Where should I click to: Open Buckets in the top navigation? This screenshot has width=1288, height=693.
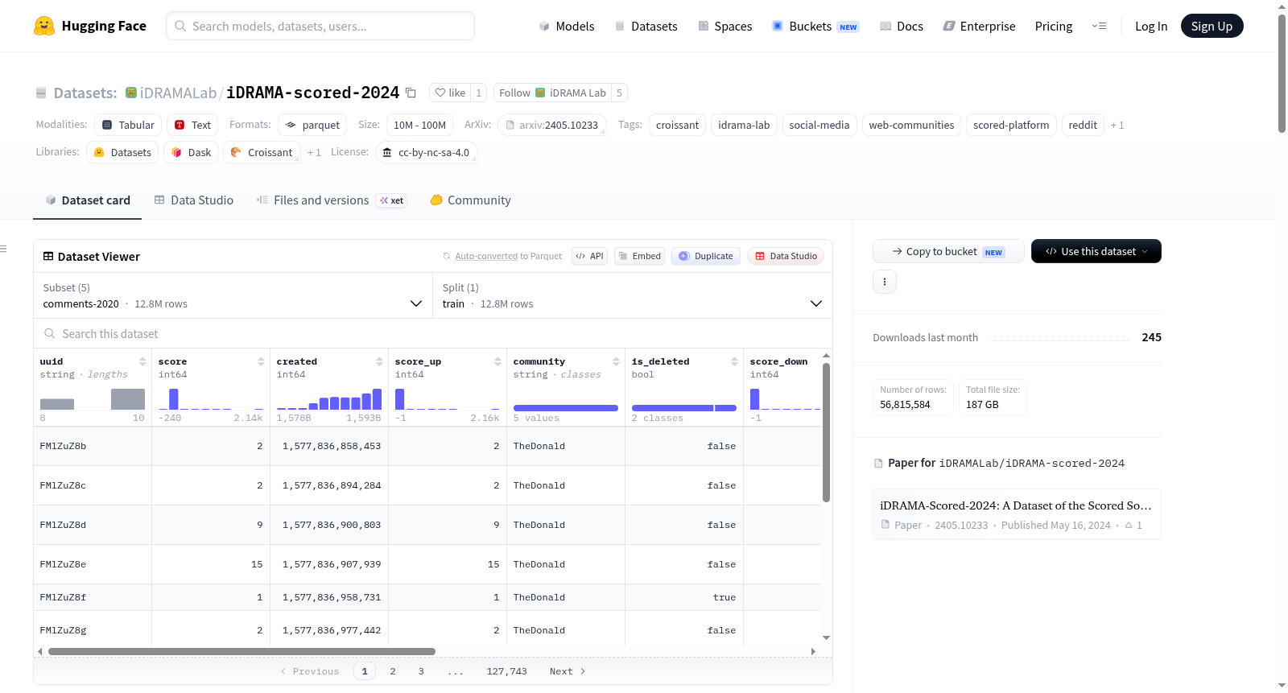tap(815, 26)
